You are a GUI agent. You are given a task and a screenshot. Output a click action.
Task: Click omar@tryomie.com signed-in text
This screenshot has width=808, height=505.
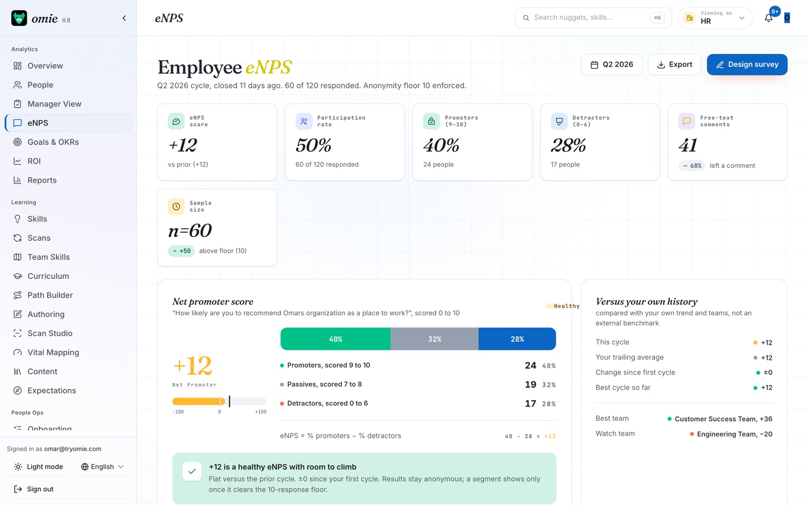click(73, 449)
